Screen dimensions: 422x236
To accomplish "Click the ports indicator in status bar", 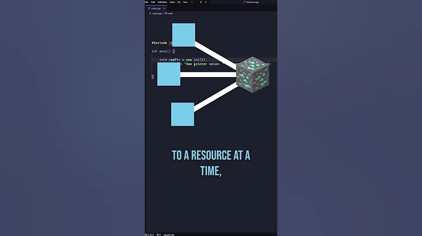I will (159, 235).
